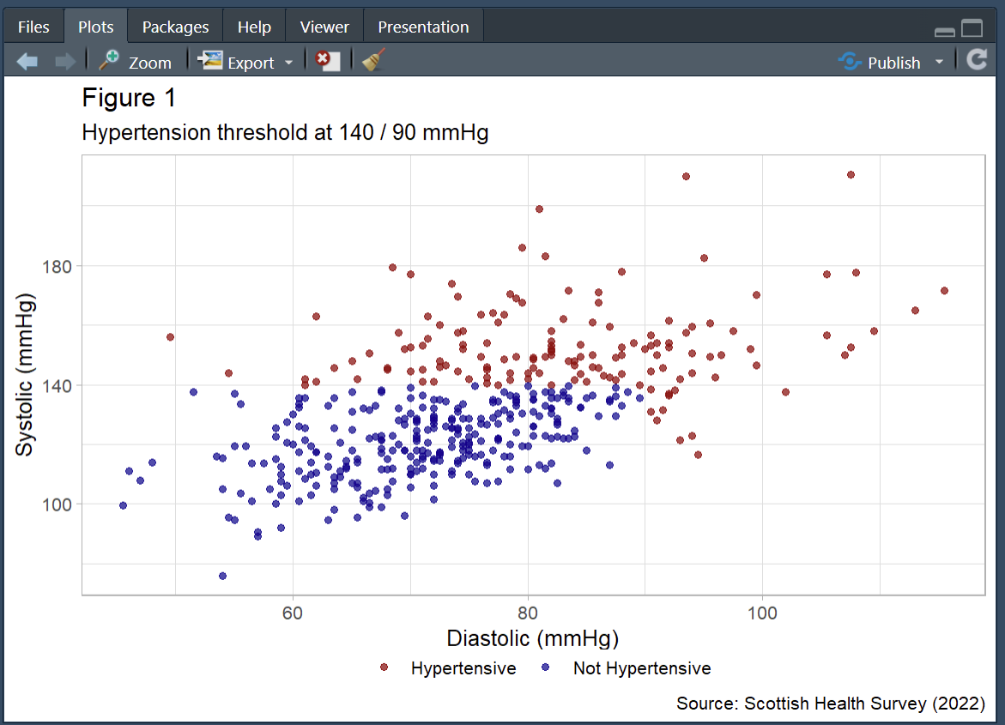Maximize the Plots pane
This screenshot has width=1005, height=725.
coord(972,29)
